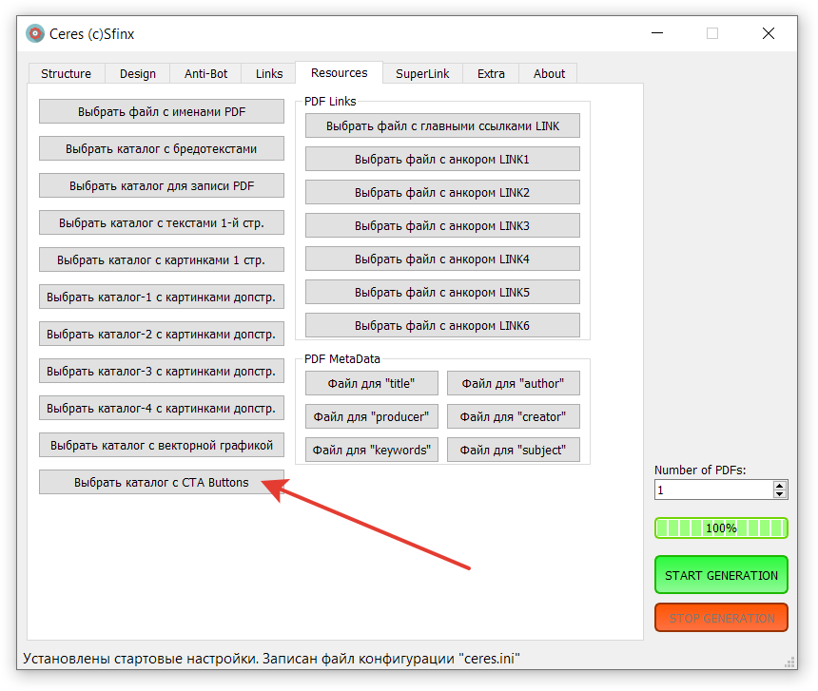Maximize the Ceres window

(712, 33)
